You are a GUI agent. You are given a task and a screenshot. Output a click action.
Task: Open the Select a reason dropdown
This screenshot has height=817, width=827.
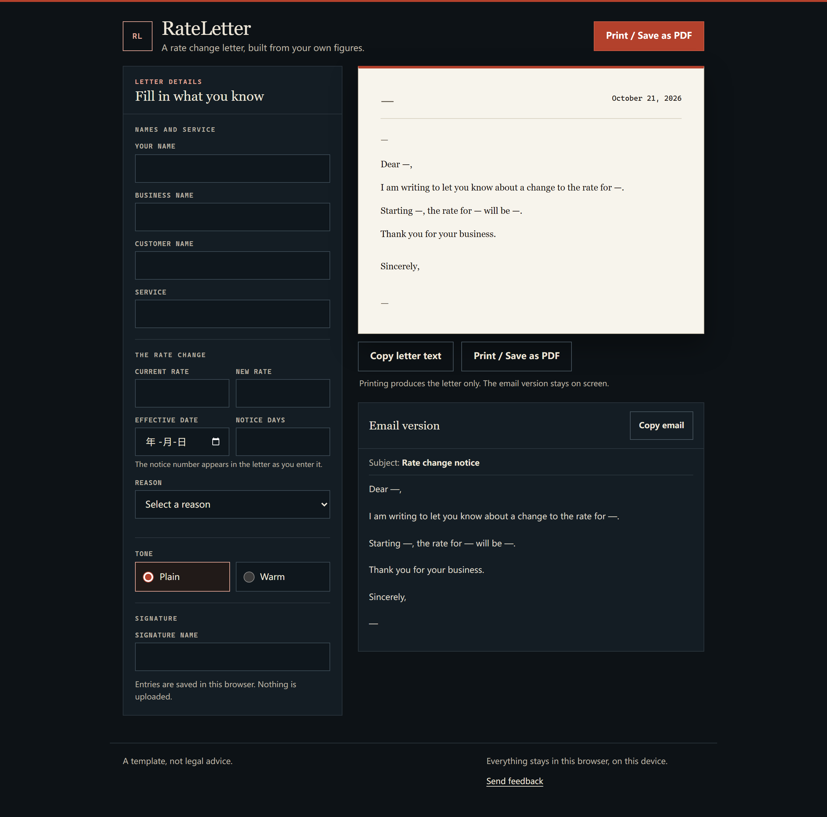(x=233, y=504)
